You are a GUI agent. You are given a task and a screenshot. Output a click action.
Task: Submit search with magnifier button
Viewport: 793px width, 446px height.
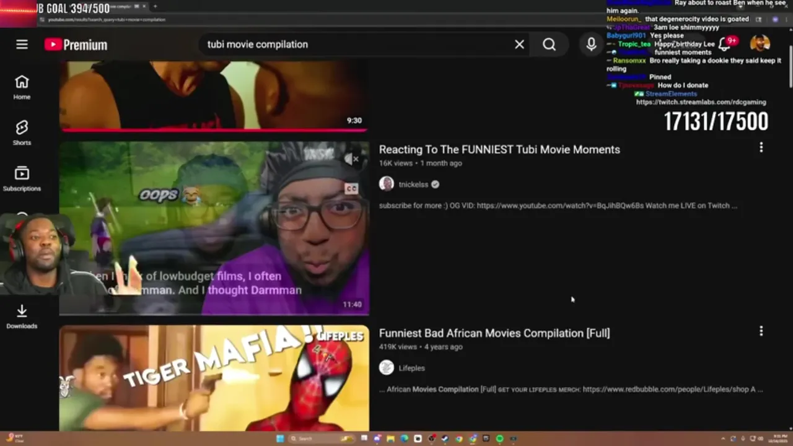[x=549, y=45]
